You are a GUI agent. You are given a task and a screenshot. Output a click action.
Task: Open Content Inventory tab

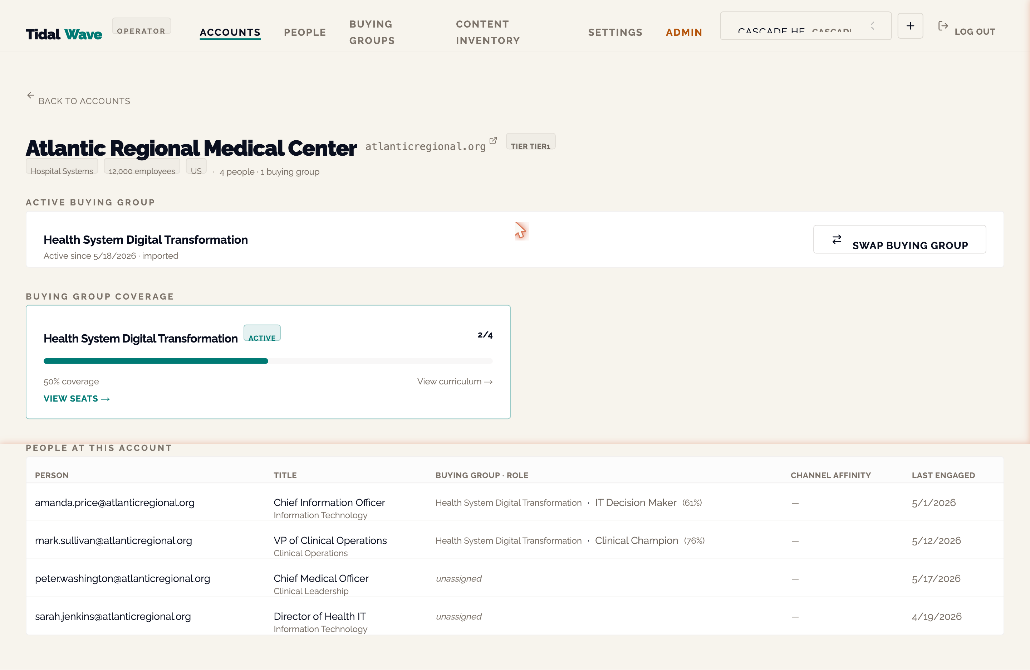pos(488,33)
